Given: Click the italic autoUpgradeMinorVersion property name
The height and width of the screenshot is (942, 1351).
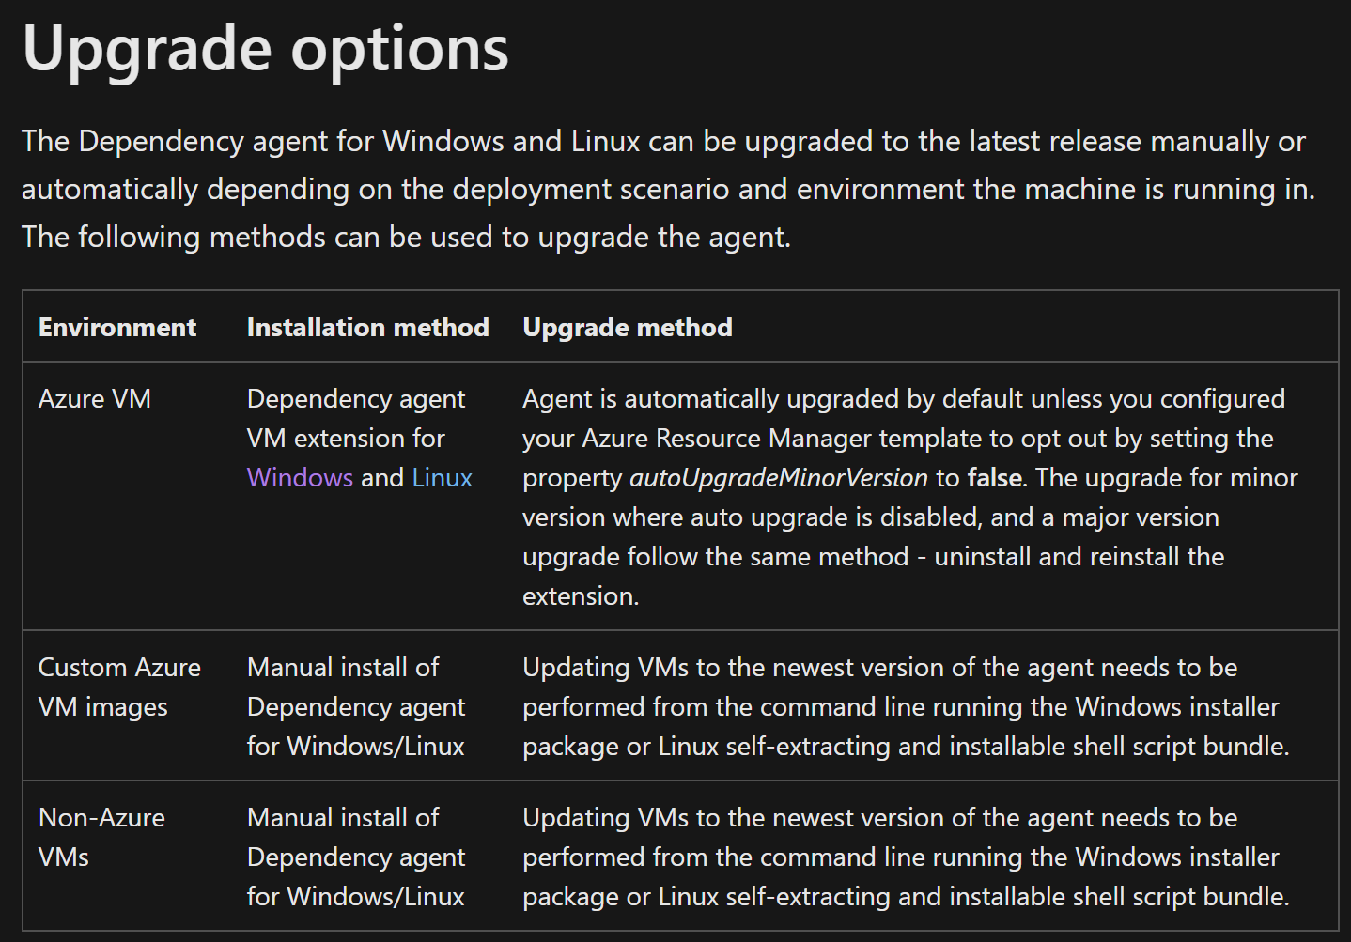Looking at the screenshot, I should (x=778, y=478).
